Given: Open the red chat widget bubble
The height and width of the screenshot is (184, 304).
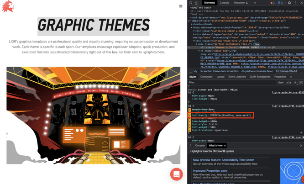Looking at the screenshot, I should (177, 174).
